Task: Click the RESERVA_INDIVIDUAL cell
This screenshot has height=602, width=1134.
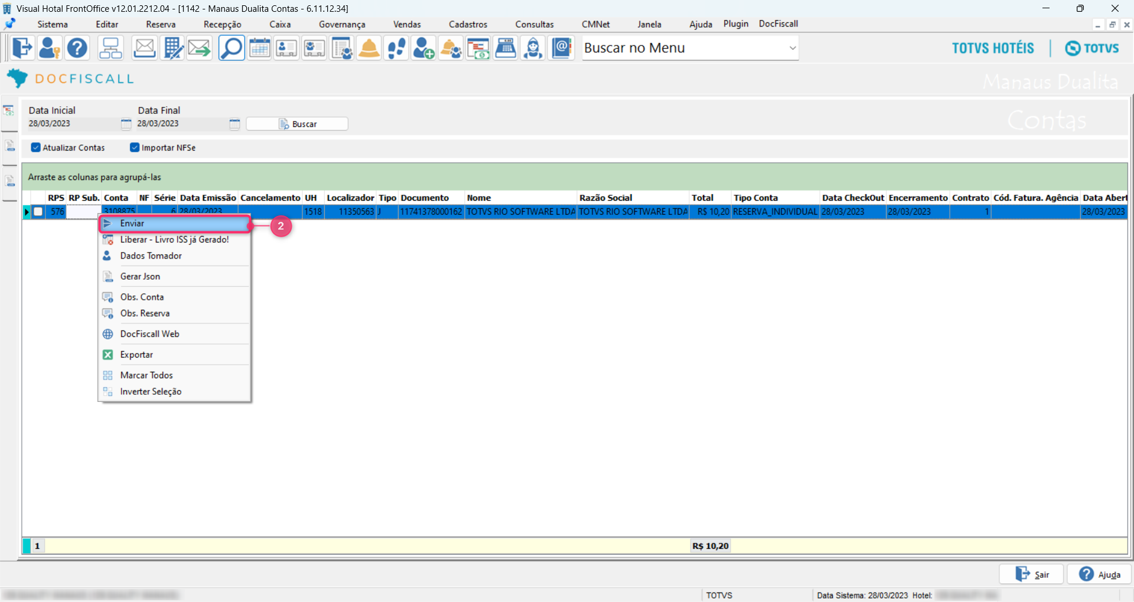Action: [x=775, y=211]
